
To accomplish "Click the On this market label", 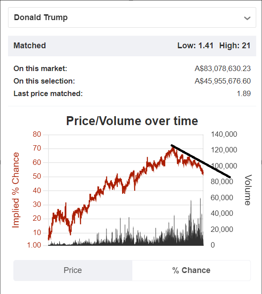I will tap(40, 69).
